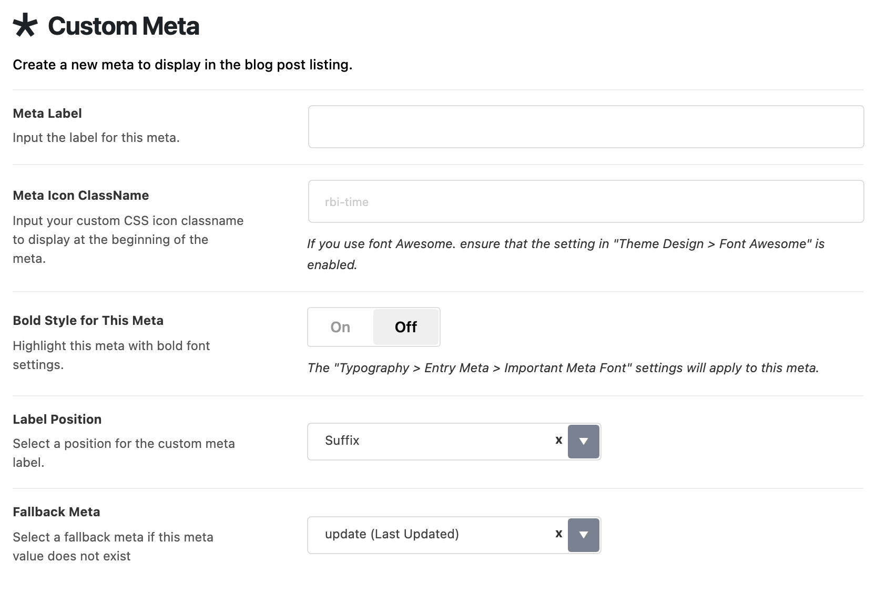Expand Label Position dropdown arrow
Screen dimensions: 876x593
click(584, 441)
